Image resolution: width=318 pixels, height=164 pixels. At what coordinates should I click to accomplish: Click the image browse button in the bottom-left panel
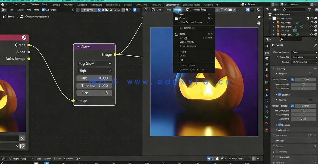[22, 146]
